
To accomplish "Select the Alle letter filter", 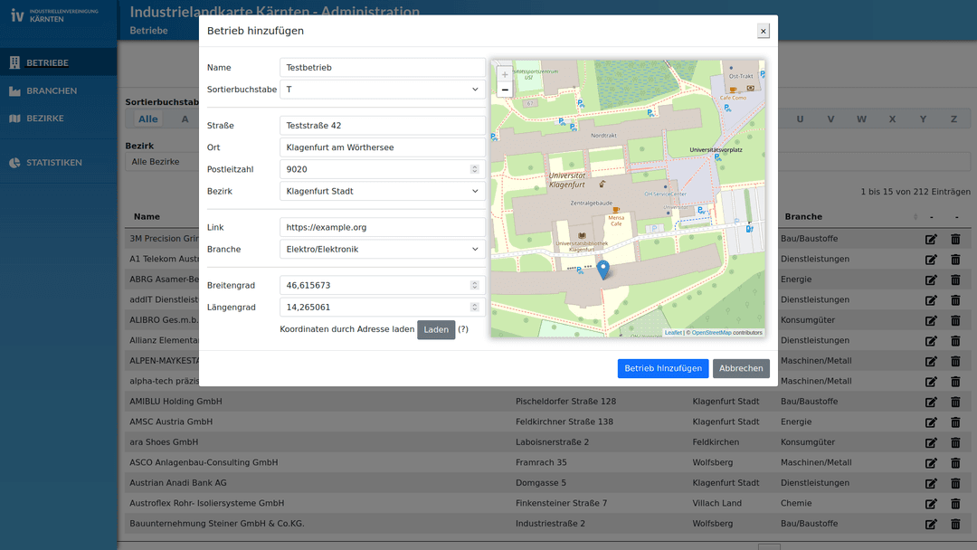I will point(147,119).
